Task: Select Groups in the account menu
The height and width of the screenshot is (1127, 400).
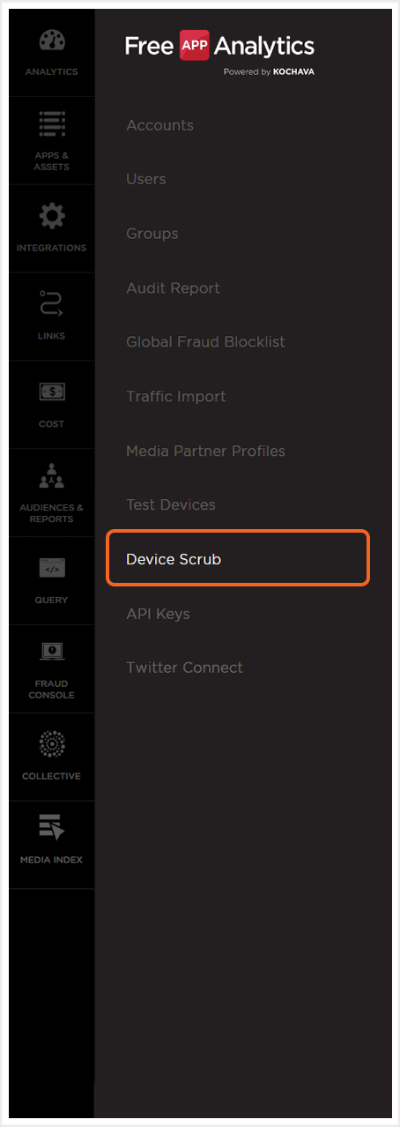Action: (x=152, y=234)
